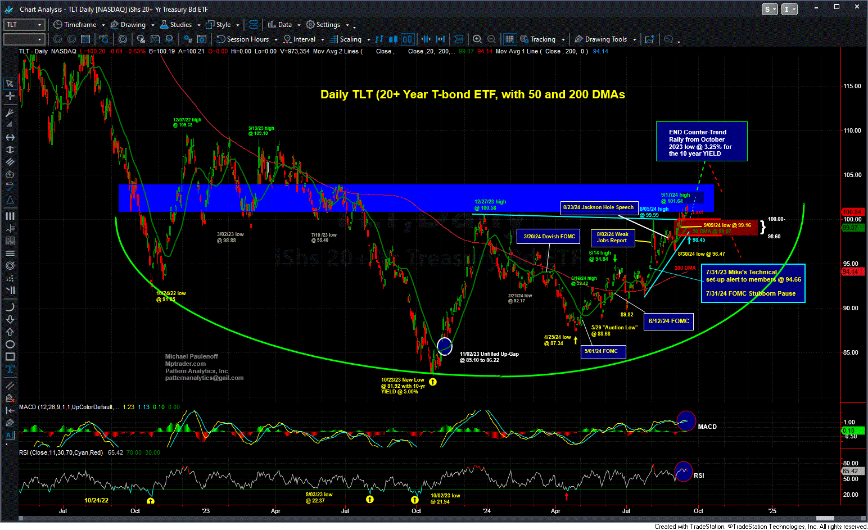Toggle the bar spacing decrease icon
The height and width of the screenshot is (530, 868).
(x=426, y=39)
